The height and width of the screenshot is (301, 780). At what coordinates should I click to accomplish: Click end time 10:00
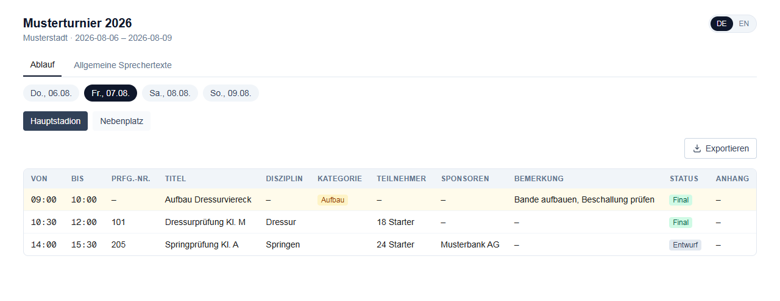tap(84, 199)
